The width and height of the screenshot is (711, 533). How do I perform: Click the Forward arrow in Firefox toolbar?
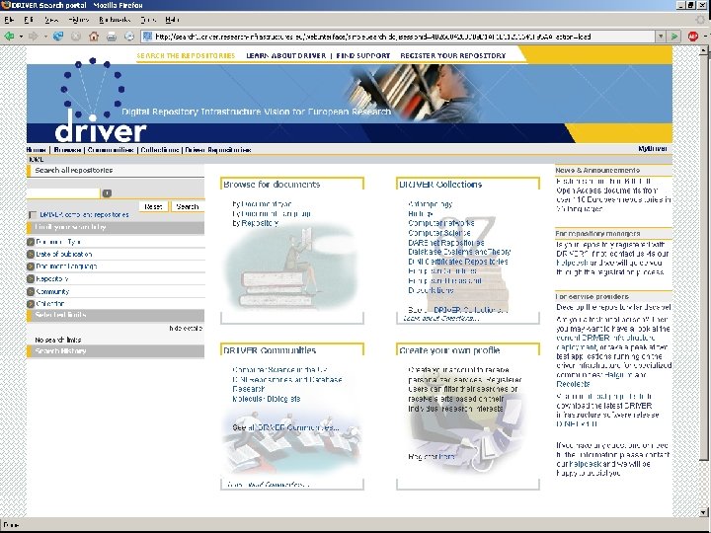[33, 37]
